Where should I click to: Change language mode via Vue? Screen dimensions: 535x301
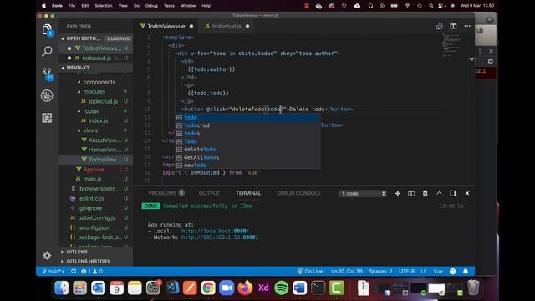pos(438,271)
